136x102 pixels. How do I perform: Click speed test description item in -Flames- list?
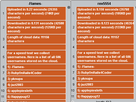pos(36,57)
